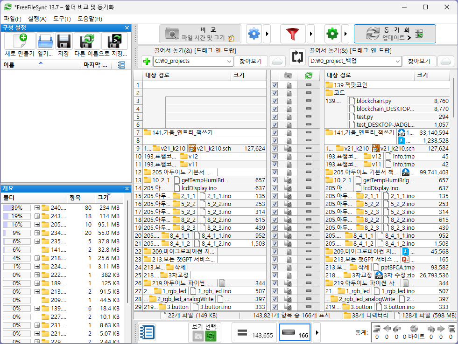Screen dimensions: 458x344
Task: Show equal files view filter 143,655
Action: point(254,332)
